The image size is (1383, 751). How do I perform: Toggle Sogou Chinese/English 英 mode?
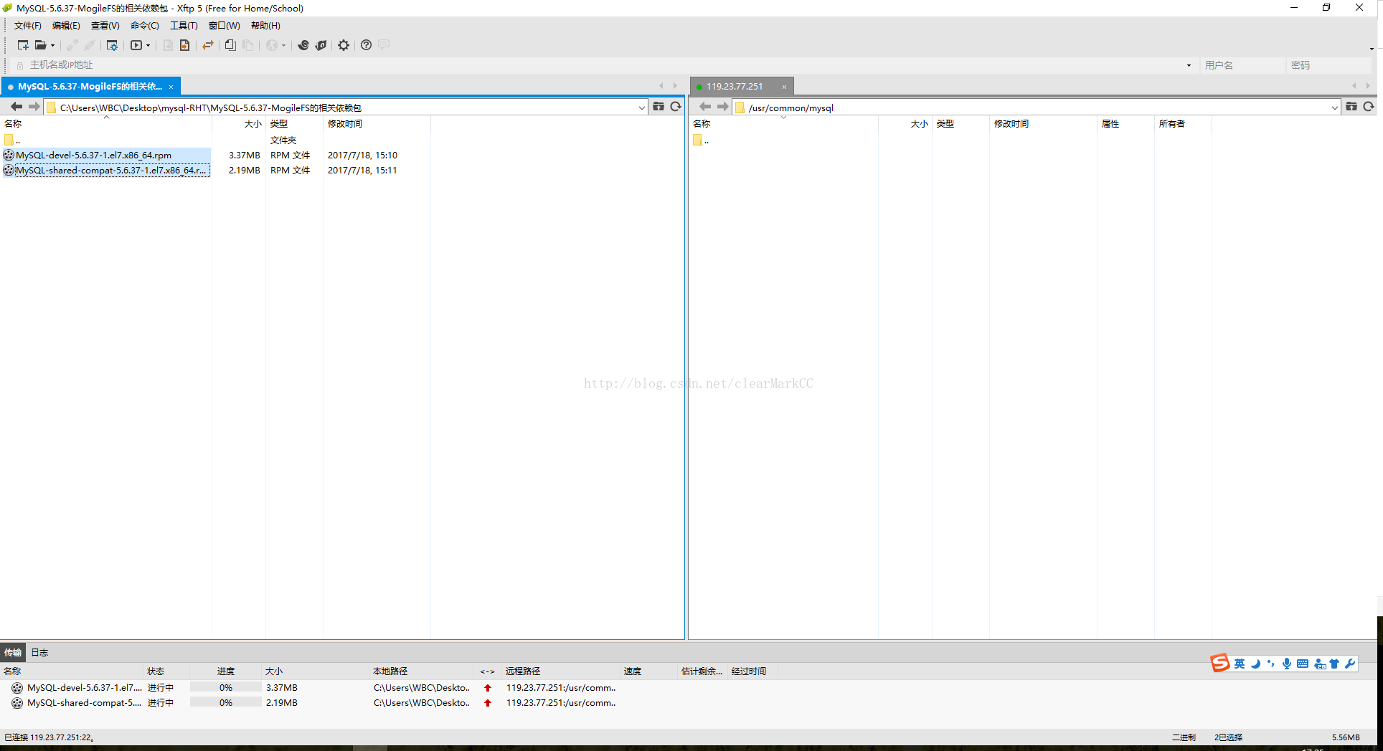click(x=1240, y=664)
